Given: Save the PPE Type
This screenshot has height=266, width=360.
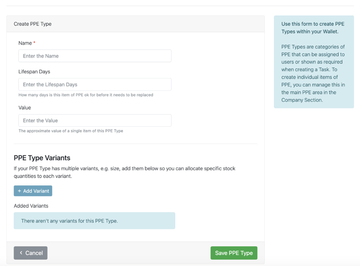Looking at the screenshot, I should coord(233,253).
